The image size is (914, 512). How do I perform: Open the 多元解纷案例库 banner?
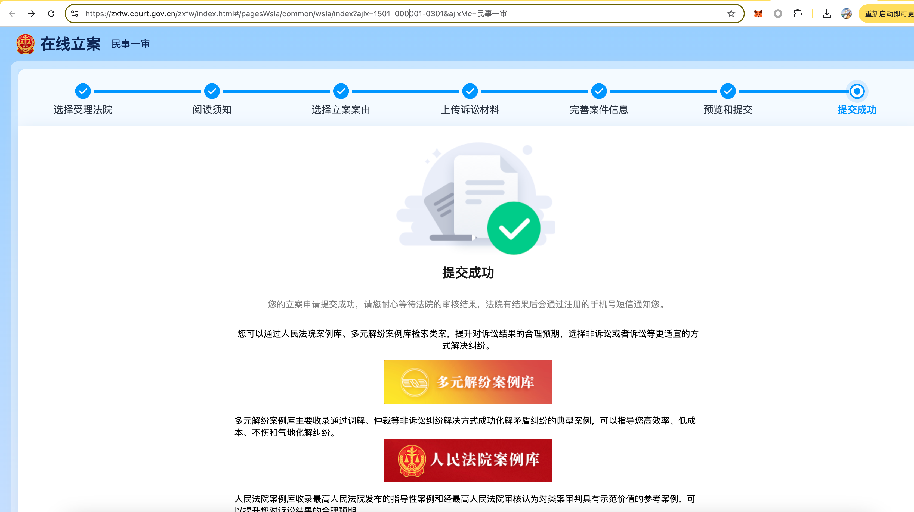(x=468, y=382)
